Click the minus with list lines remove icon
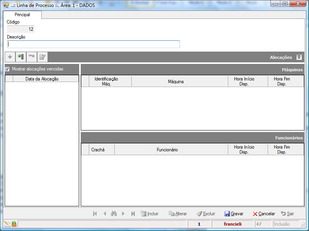The width and height of the screenshot is (309, 231). click(32, 57)
